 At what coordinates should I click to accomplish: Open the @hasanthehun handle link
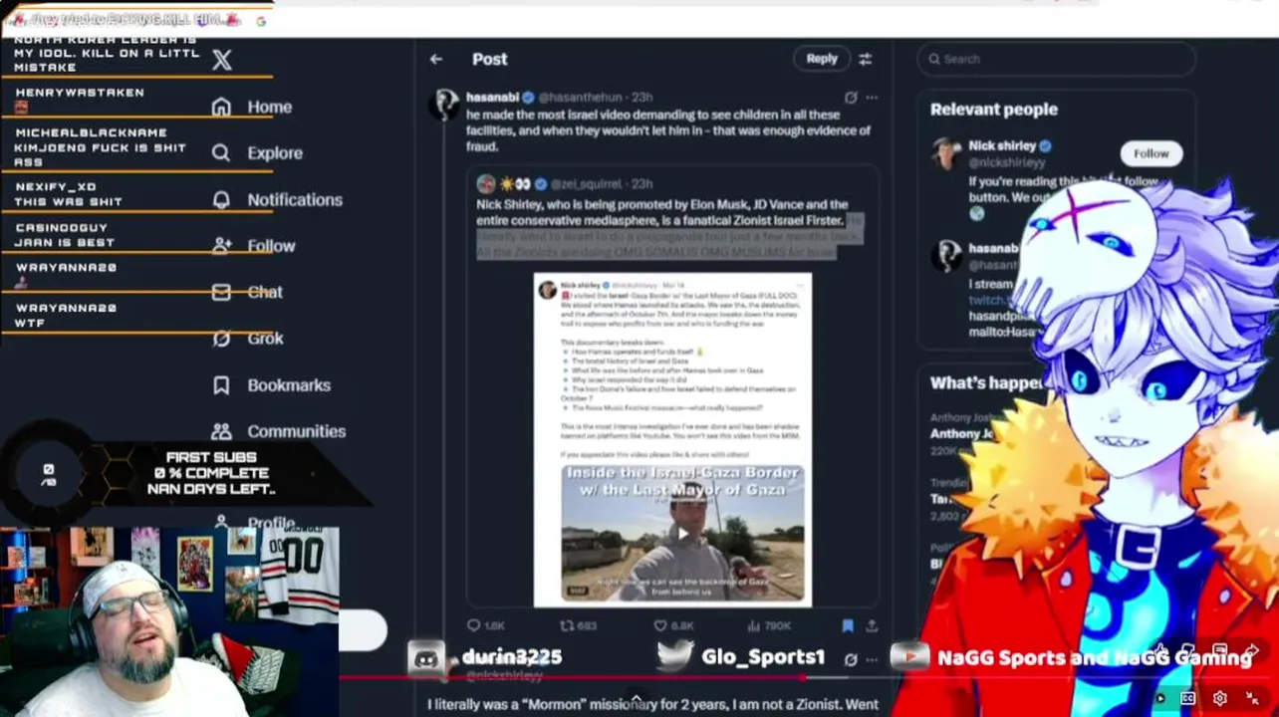pyautogui.click(x=581, y=98)
